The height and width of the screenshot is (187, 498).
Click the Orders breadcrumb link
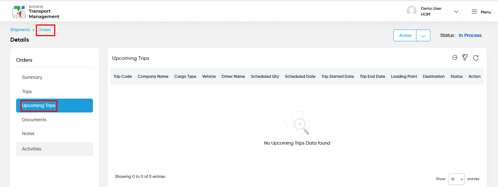tap(45, 30)
